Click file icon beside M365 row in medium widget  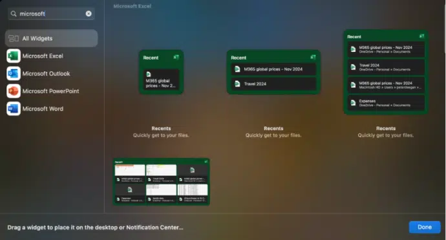pos(237,69)
